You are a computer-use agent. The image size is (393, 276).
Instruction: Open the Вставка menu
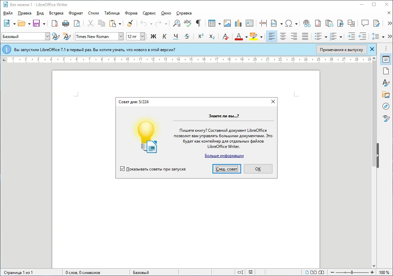pyautogui.click(x=56, y=13)
